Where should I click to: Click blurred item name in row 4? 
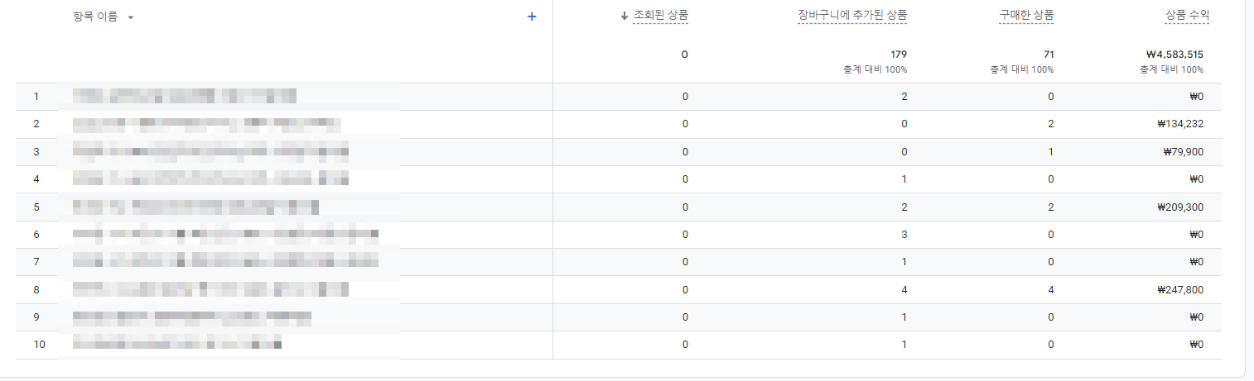click(x=210, y=179)
